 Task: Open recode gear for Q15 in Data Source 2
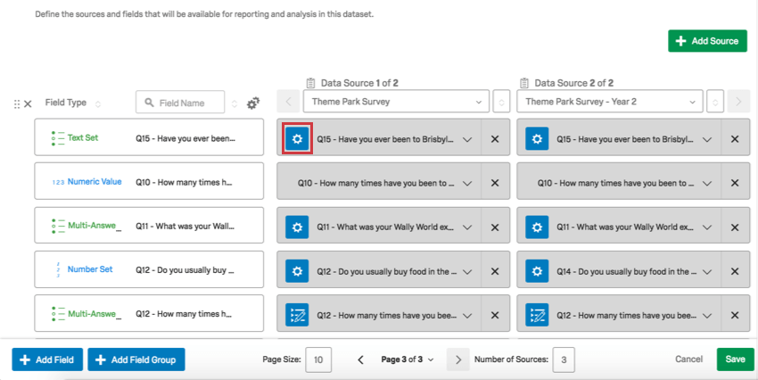[537, 139]
